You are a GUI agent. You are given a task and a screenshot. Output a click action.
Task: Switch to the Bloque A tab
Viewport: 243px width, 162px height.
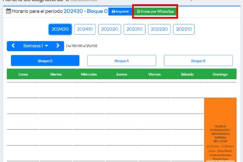point(121,61)
